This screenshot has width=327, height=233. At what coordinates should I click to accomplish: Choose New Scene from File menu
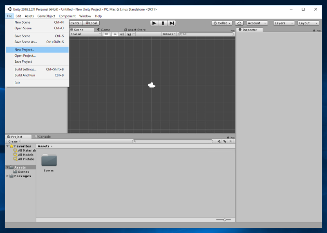pyautogui.click(x=37, y=22)
